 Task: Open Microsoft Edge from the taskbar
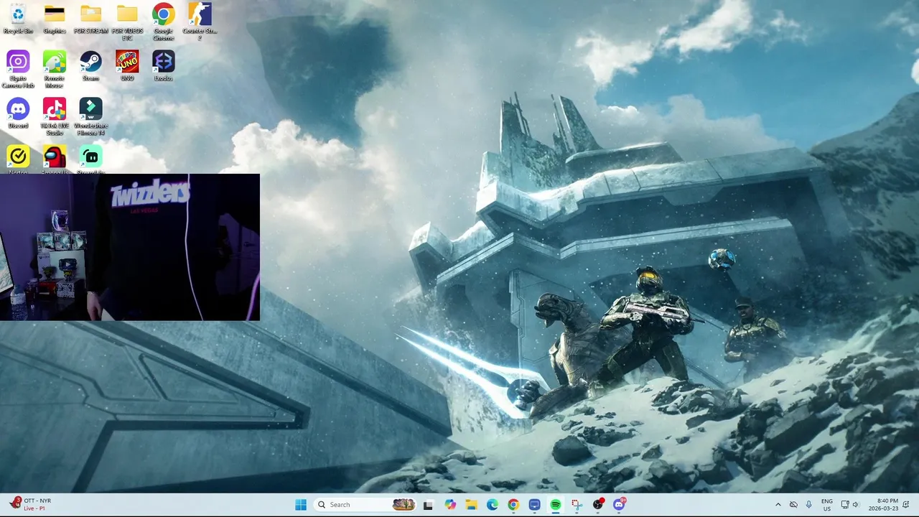[x=492, y=505]
